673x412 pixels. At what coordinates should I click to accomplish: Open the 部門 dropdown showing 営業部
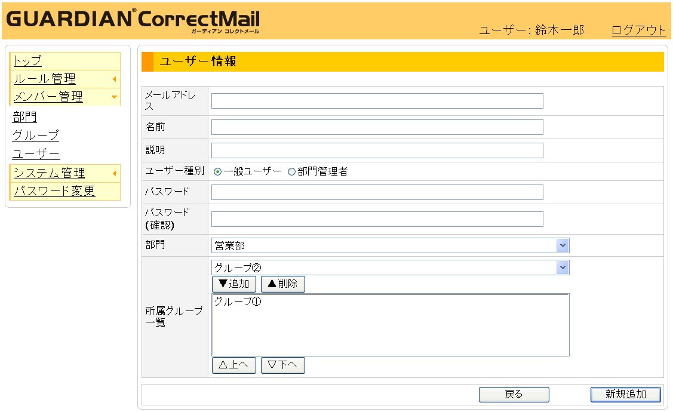(x=390, y=245)
